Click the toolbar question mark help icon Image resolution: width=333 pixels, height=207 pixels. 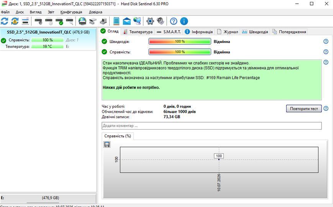174,21
